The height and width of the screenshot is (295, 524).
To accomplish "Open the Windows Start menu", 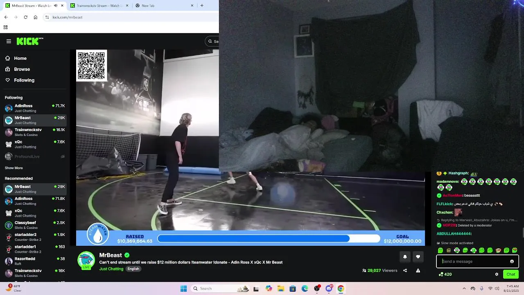I will 183,288.
